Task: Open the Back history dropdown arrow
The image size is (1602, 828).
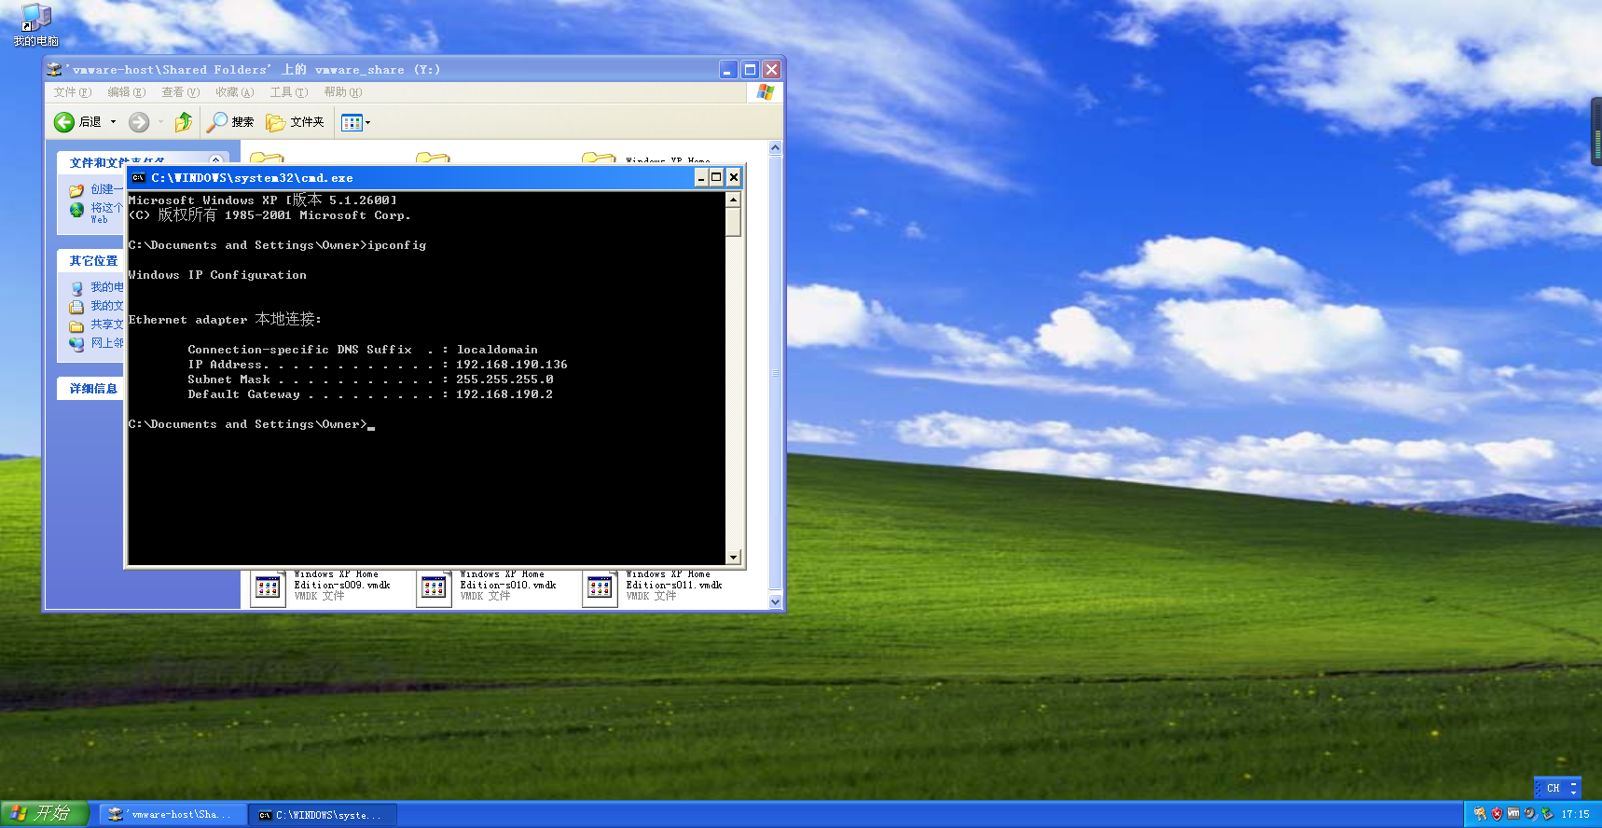Action: (x=114, y=122)
